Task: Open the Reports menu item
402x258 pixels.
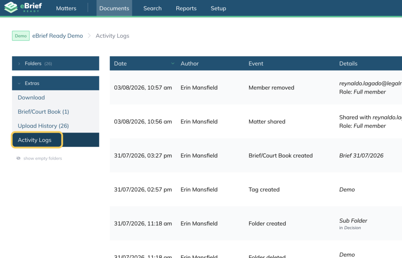Action: [186, 8]
